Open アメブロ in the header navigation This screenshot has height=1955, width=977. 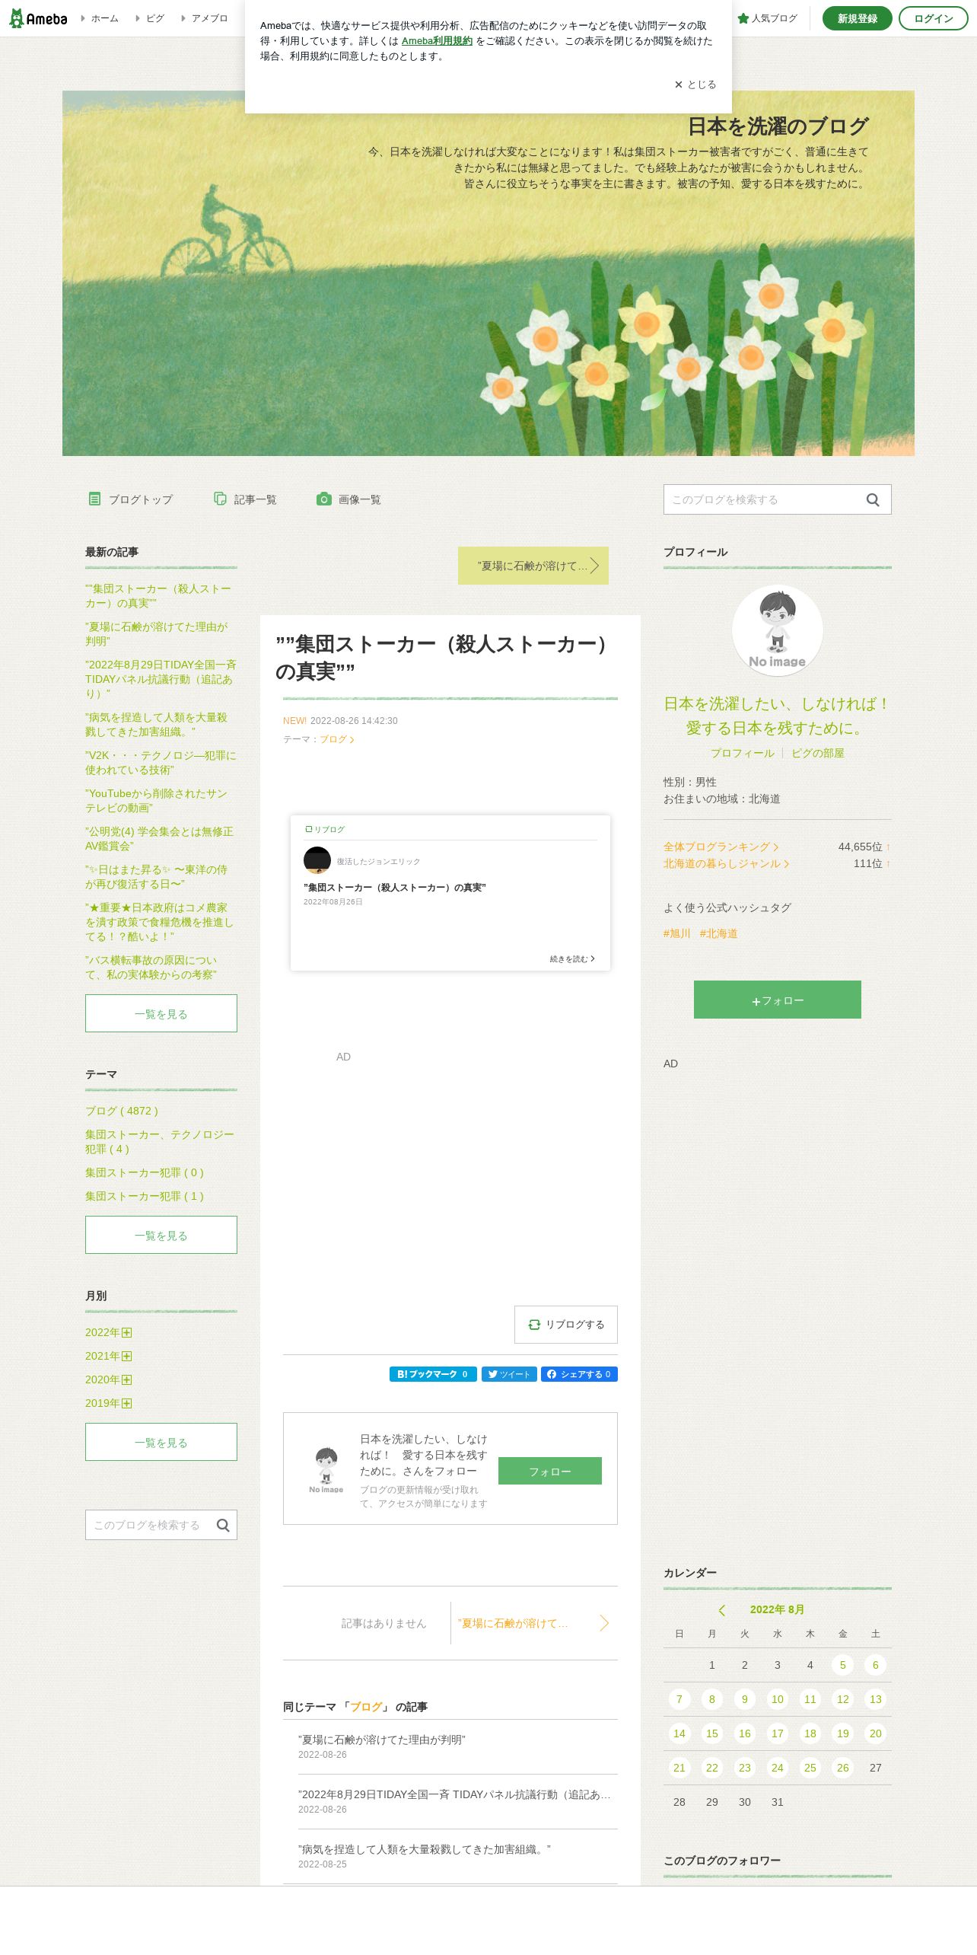tap(205, 18)
